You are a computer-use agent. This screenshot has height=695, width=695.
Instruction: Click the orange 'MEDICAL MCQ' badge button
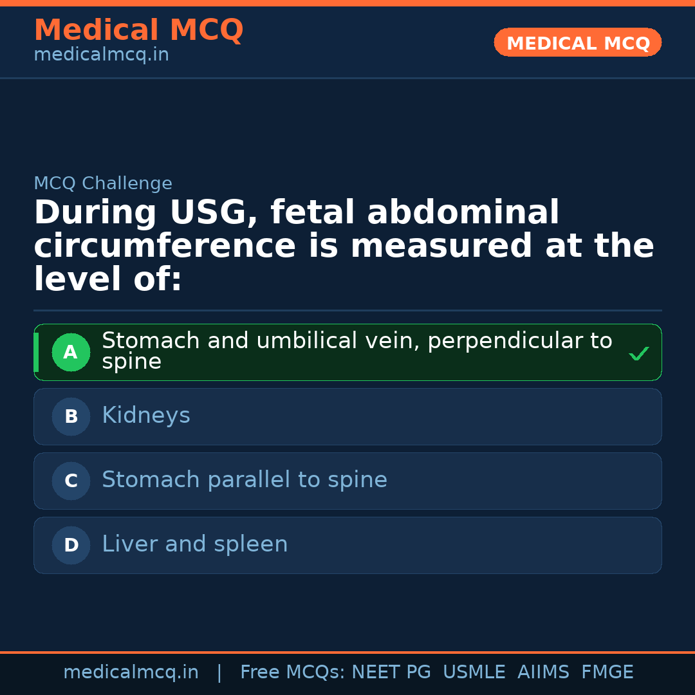[x=578, y=43]
